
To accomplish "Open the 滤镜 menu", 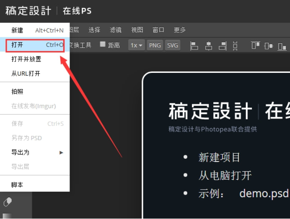I will point(116,30).
